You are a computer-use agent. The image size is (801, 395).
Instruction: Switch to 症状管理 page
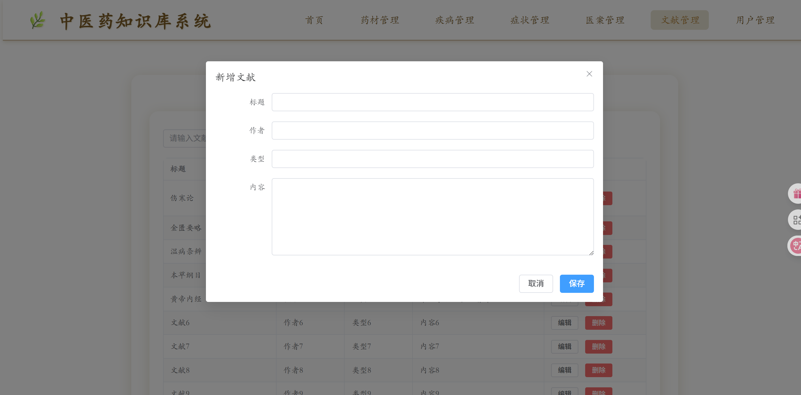point(530,20)
